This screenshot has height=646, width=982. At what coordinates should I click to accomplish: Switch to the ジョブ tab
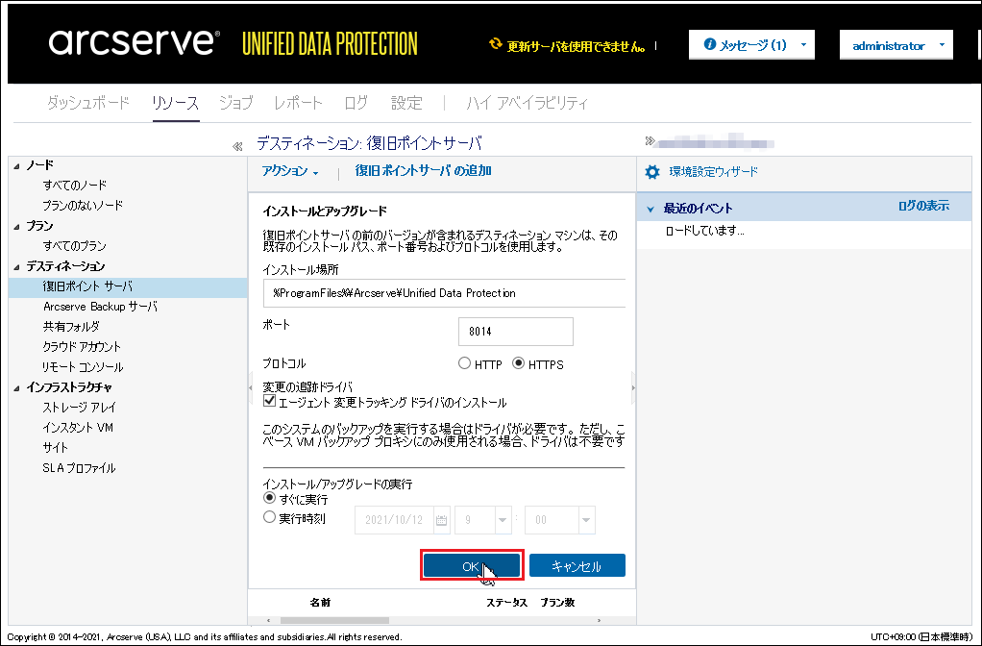(236, 103)
